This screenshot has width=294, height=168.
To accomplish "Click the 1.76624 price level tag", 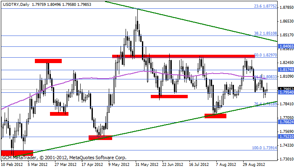I will (286, 122).
